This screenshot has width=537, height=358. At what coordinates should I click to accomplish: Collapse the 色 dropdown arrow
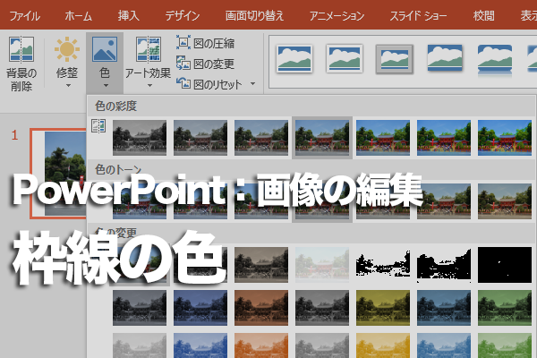pos(106,86)
